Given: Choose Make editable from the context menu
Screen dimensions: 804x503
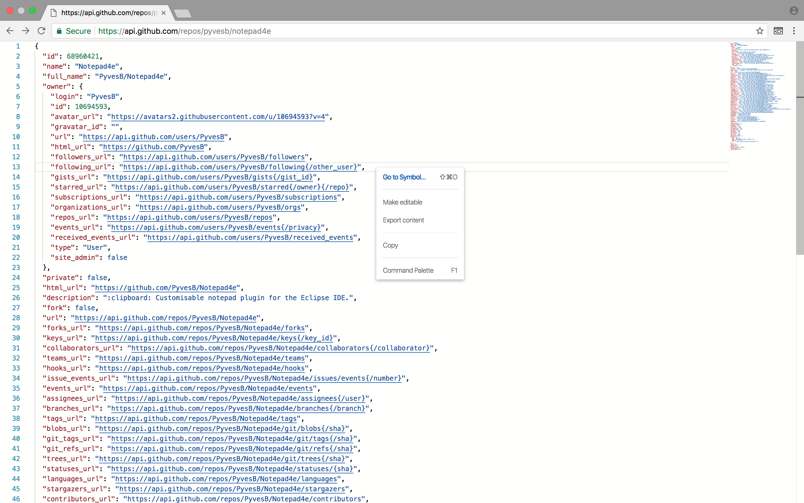Looking at the screenshot, I should coord(402,202).
